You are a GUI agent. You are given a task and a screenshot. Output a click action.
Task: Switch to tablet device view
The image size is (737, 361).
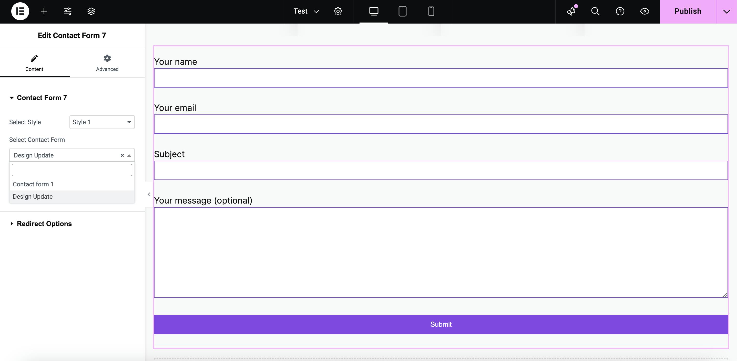pos(402,11)
